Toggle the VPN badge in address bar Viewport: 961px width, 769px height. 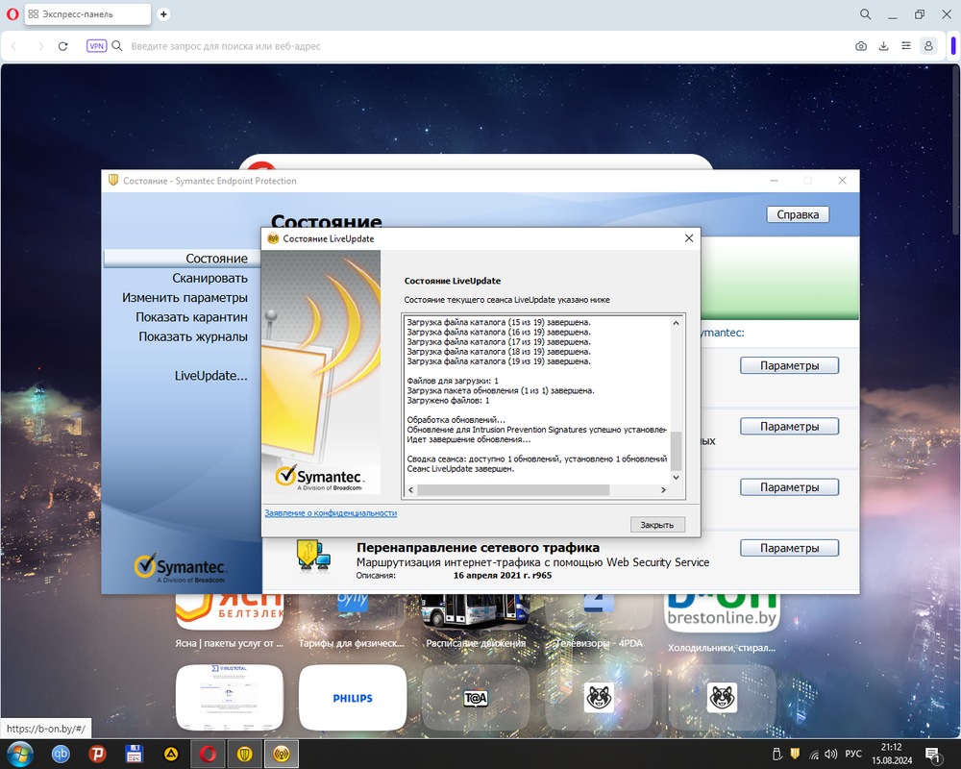(x=96, y=46)
